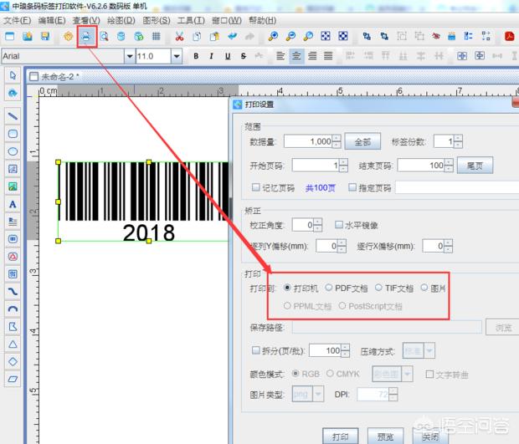Click the 开始页码 input field
Viewport: 519px width, 444px height.
coord(316,165)
